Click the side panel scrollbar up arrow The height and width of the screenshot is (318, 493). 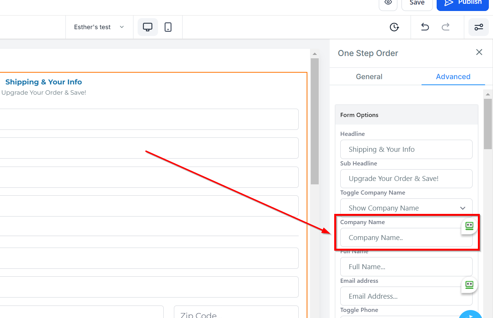tap(488, 94)
